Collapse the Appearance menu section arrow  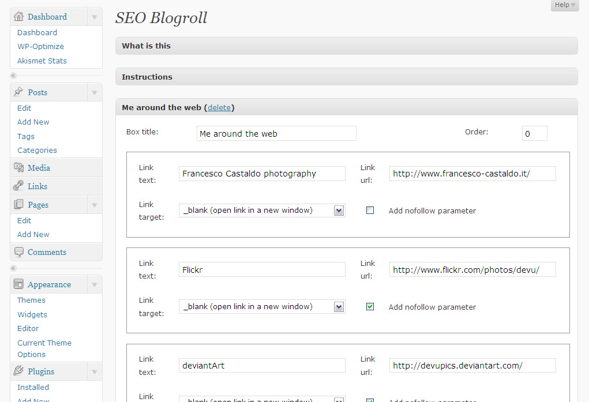(x=94, y=284)
